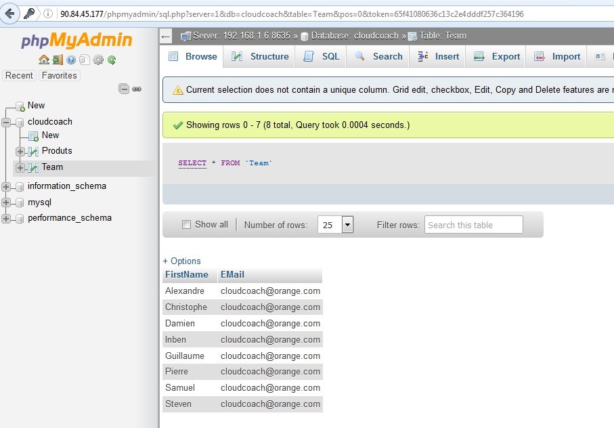Click the SELECT keyword in the query
This screenshot has height=428, width=614.
pyautogui.click(x=192, y=163)
